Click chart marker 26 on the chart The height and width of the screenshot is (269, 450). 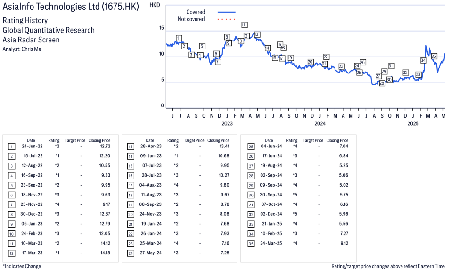(x=362, y=63)
